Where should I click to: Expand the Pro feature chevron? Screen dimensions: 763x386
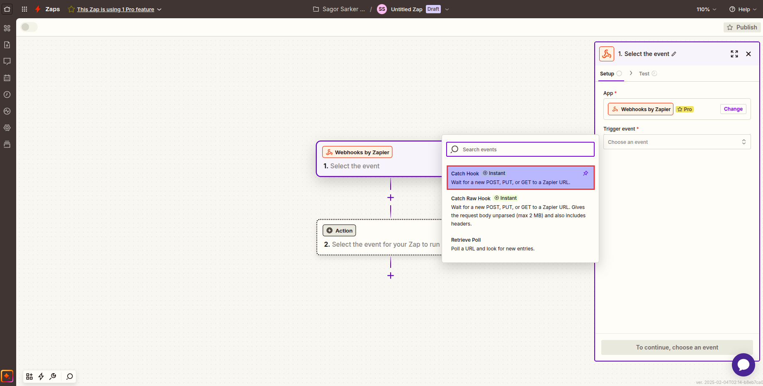(x=159, y=9)
